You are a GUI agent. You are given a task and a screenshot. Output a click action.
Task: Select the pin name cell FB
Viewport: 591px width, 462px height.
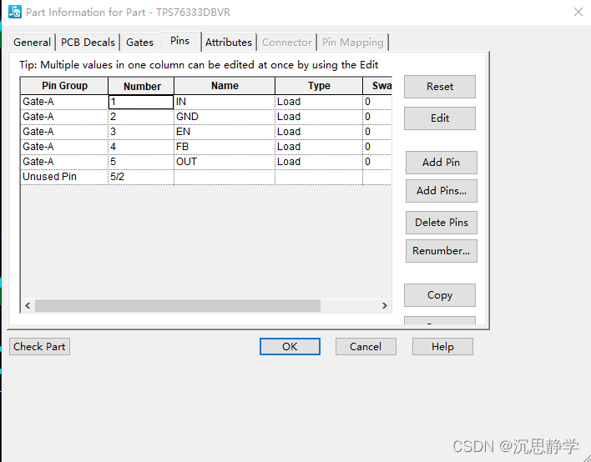[225, 147]
